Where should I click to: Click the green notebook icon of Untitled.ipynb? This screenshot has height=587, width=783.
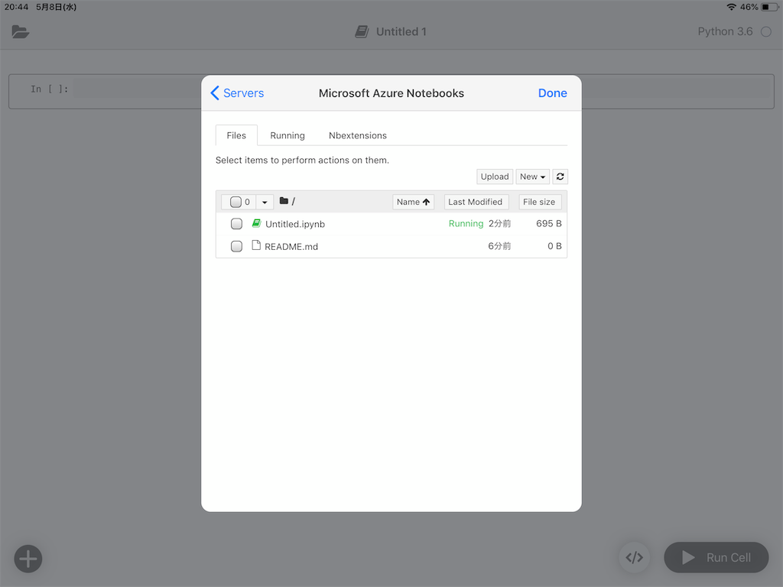click(256, 223)
